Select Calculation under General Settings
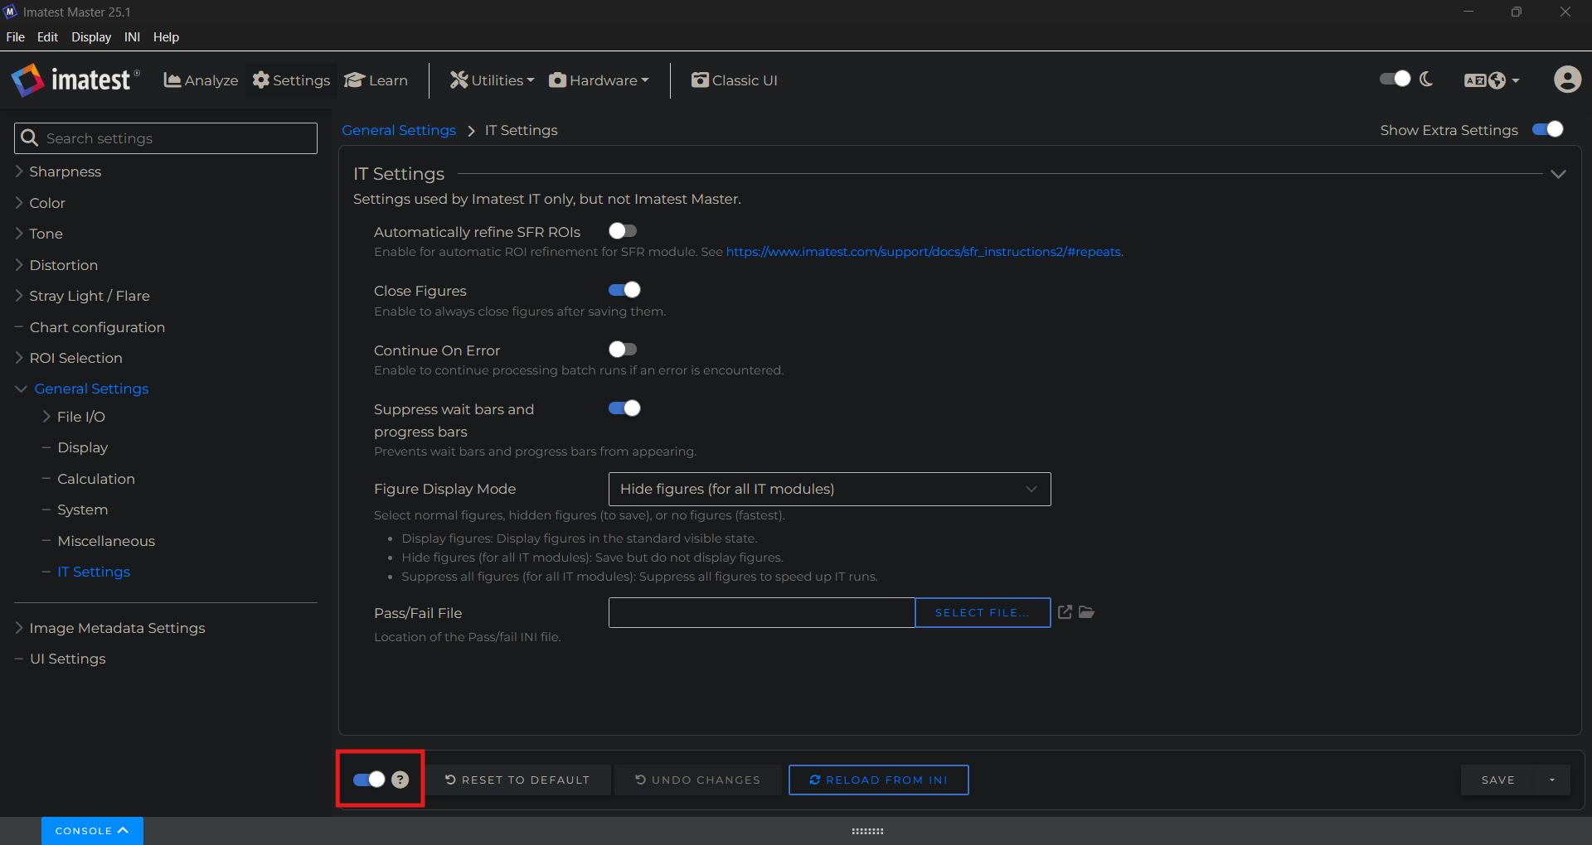The height and width of the screenshot is (845, 1592). pyautogui.click(x=95, y=479)
